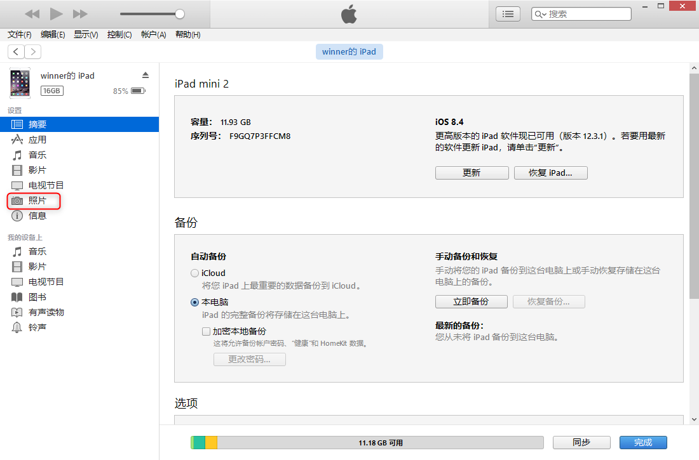Open the list view icon button
This screenshot has width=699, height=460.
[508, 14]
